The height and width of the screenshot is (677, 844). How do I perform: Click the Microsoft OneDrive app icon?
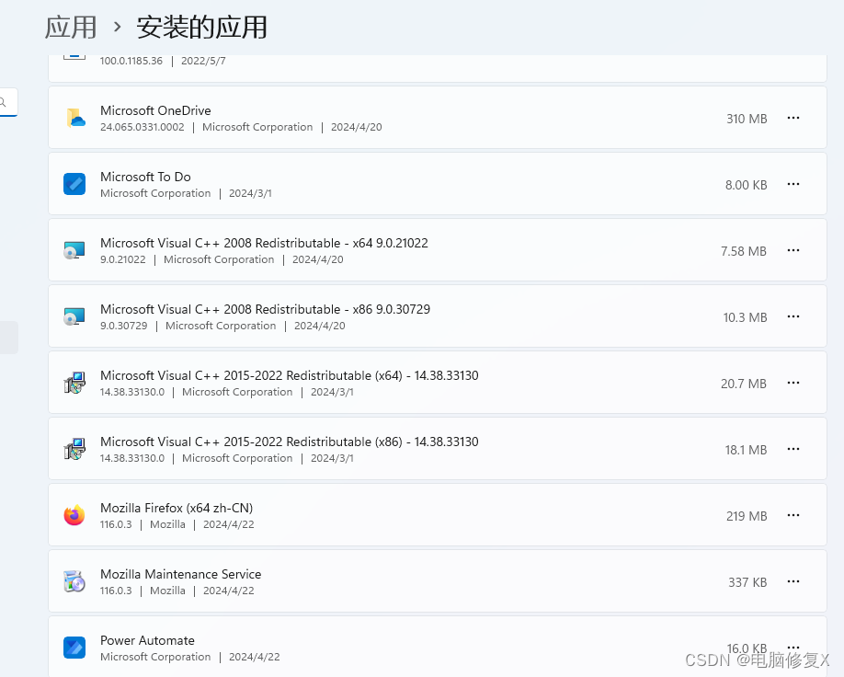(74, 118)
